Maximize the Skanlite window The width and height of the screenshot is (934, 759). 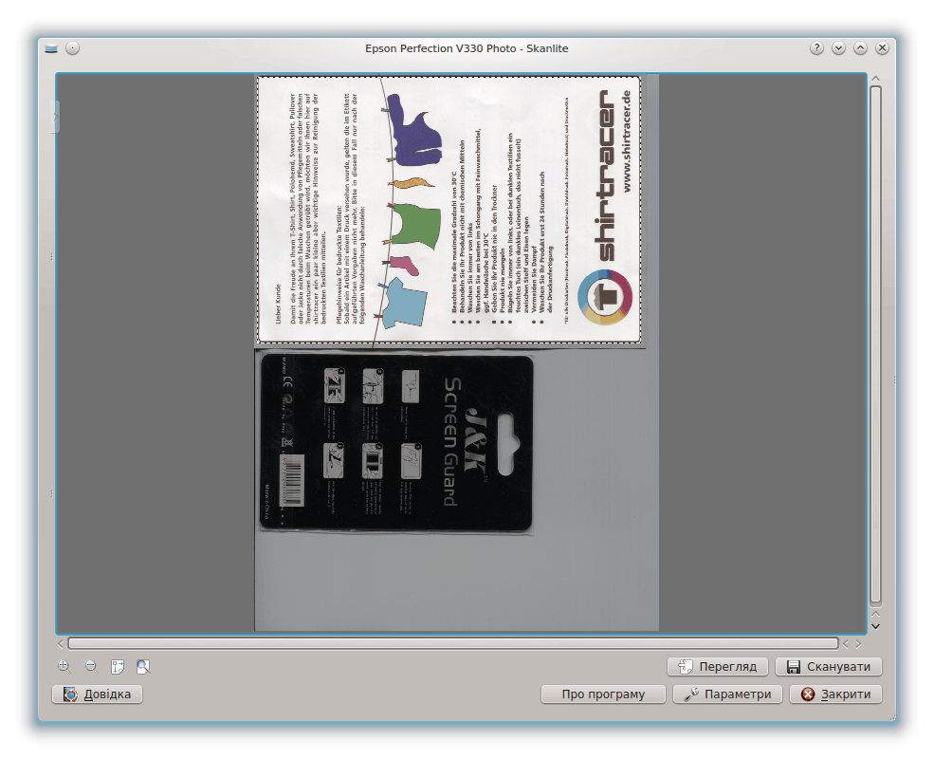pyautogui.click(x=860, y=48)
